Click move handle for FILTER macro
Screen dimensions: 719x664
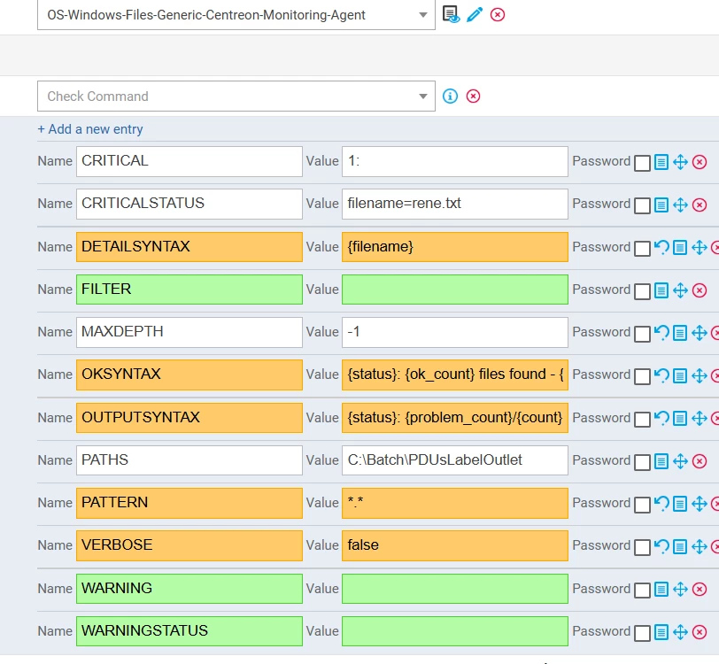(x=680, y=290)
